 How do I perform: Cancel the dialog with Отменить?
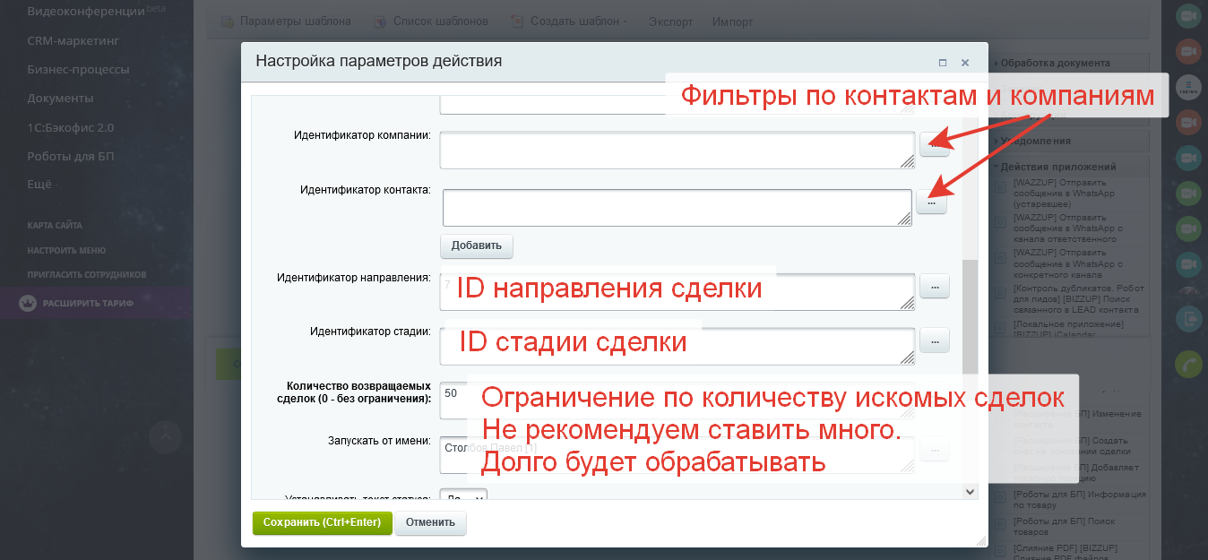[430, 523]
